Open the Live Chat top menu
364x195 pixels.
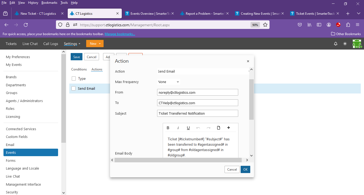(x=30, y=44)
